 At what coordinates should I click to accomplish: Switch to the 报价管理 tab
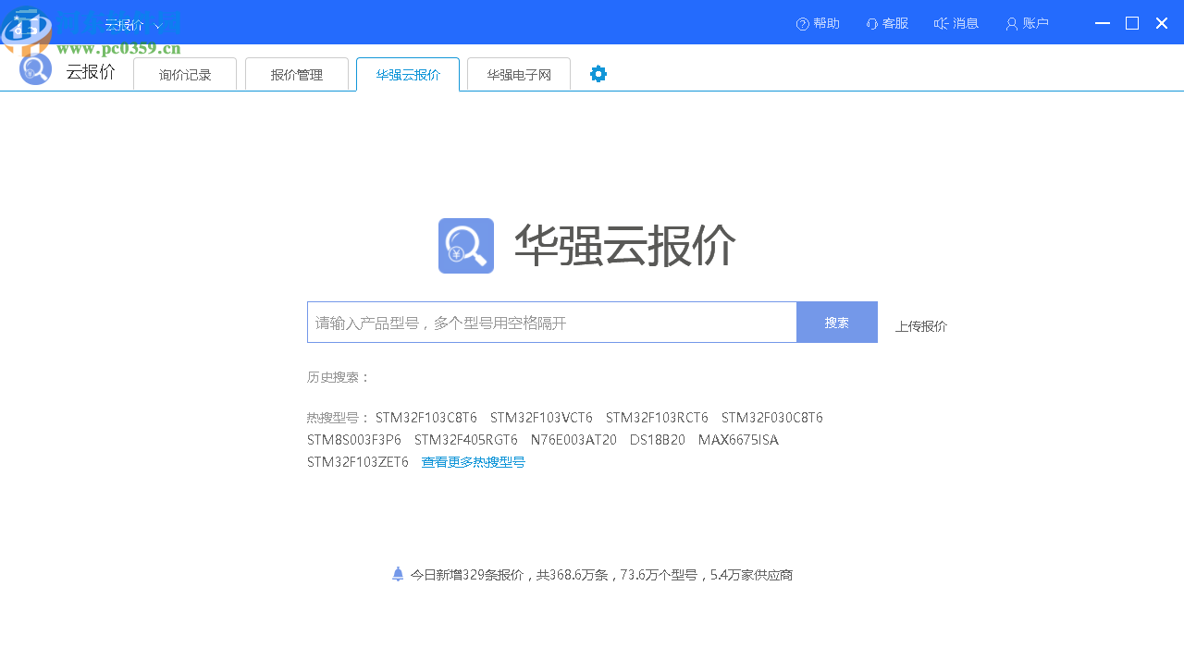click(296, 74)
